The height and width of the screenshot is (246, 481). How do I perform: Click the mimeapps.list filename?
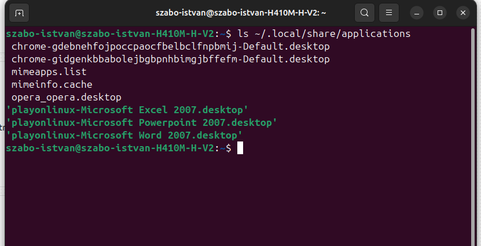[49, 72]
